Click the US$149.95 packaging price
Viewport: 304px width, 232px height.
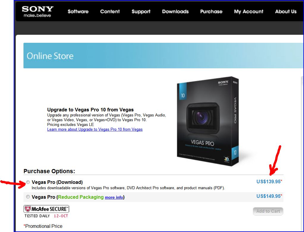click(x=269, y=196)
